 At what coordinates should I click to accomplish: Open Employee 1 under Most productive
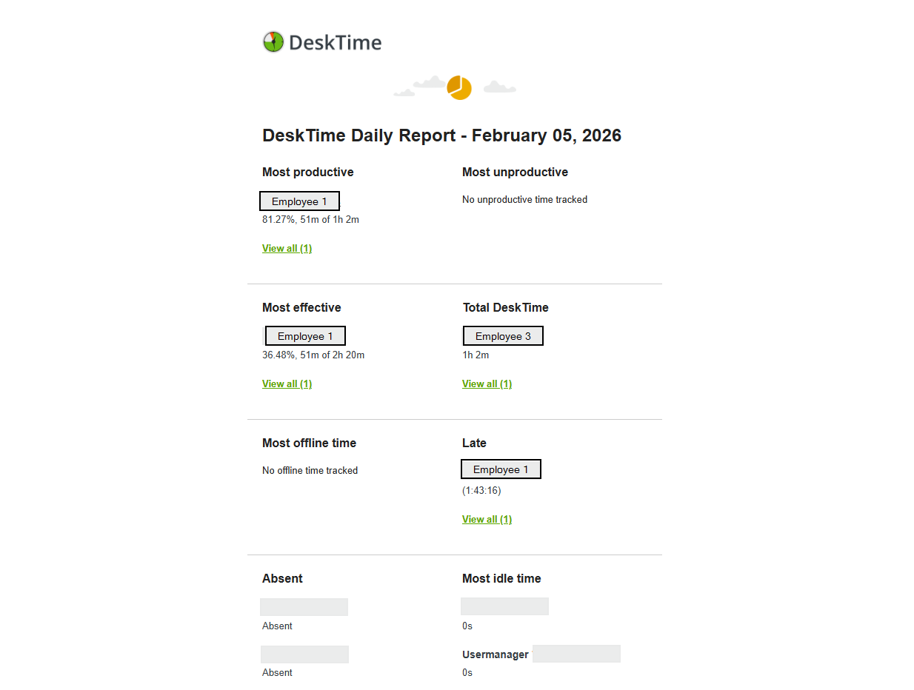pos(299,201)
